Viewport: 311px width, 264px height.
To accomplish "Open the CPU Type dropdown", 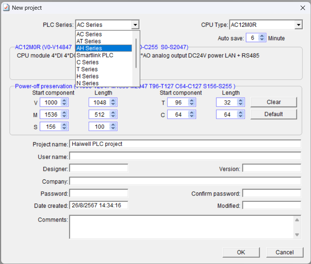I will [298, 25].
